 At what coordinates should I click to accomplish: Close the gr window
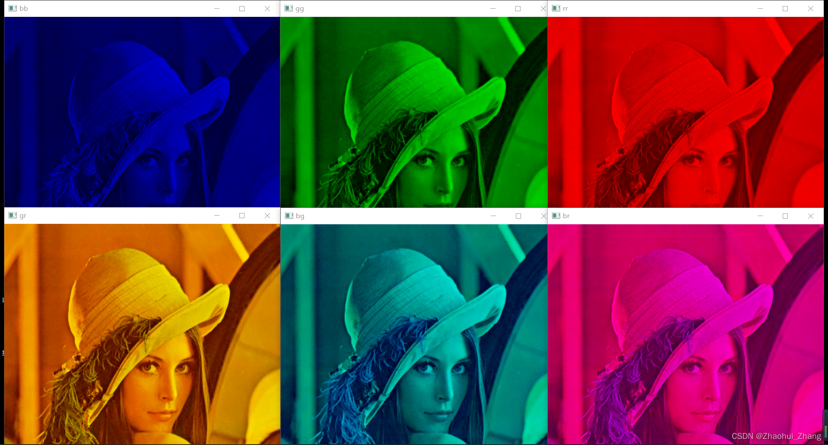[x=267, y=216]
